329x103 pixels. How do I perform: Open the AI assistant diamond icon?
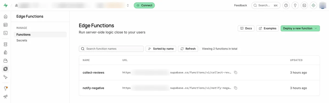click(x=313, y=5)
